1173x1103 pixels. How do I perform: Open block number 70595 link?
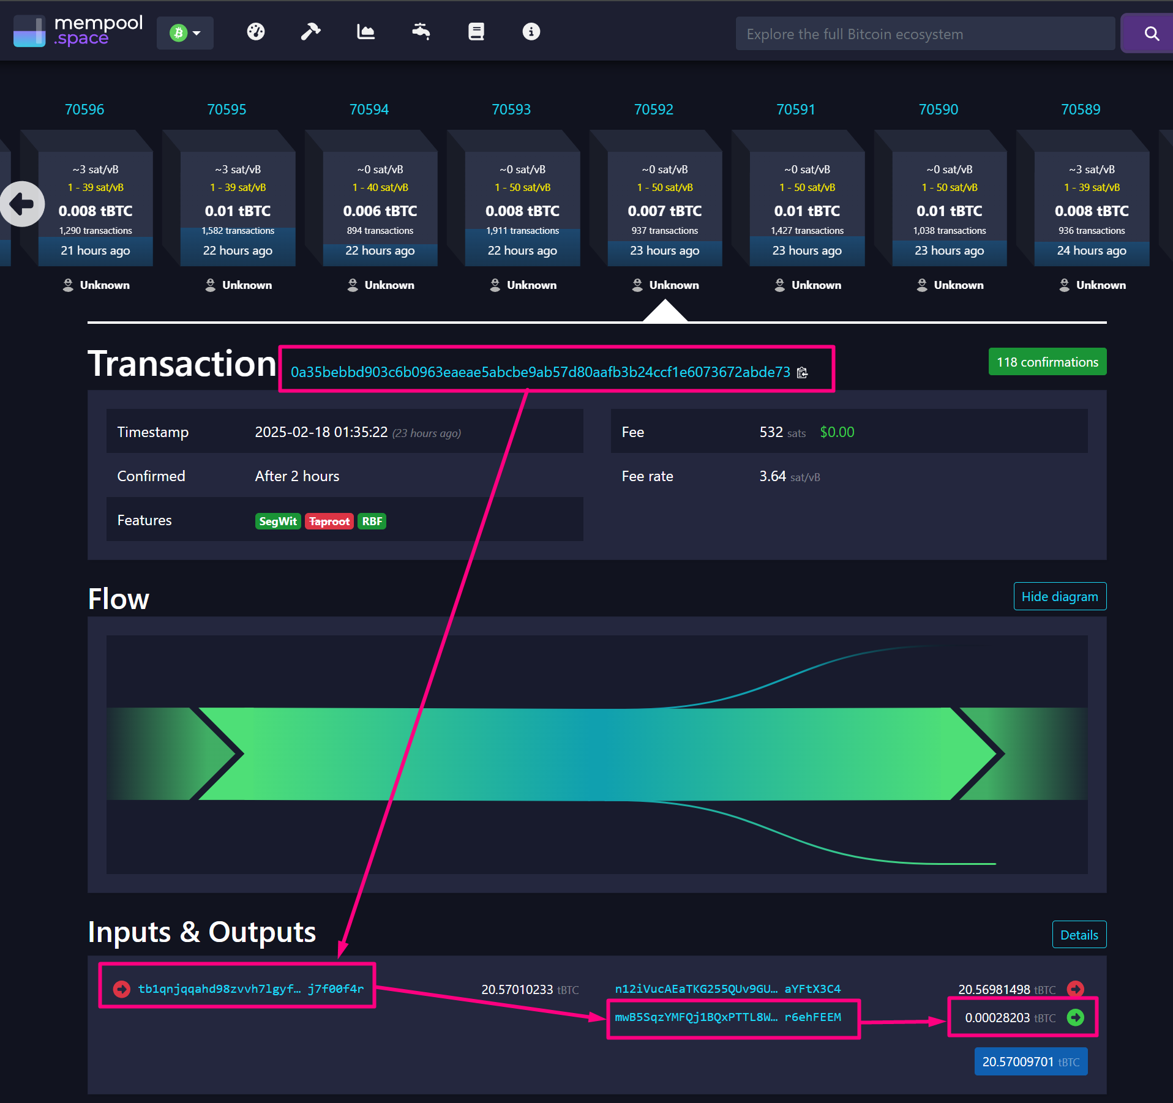pyautogui.click(x=227, y=110)
